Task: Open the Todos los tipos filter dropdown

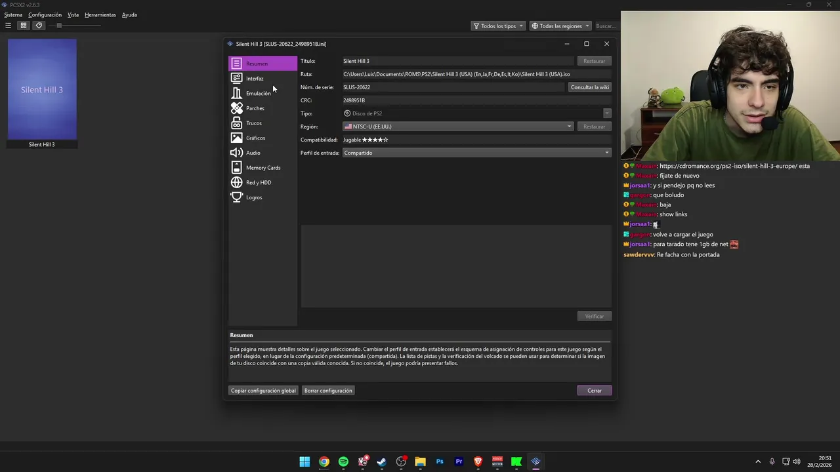Action: point(499,26)
